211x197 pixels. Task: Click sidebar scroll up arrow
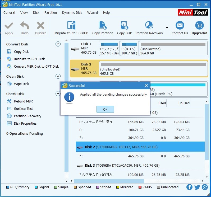click(x=66, y=40)
